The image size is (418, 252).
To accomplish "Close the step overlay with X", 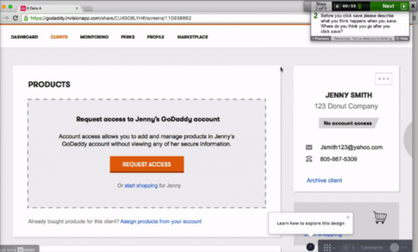I will pos(413,6).
